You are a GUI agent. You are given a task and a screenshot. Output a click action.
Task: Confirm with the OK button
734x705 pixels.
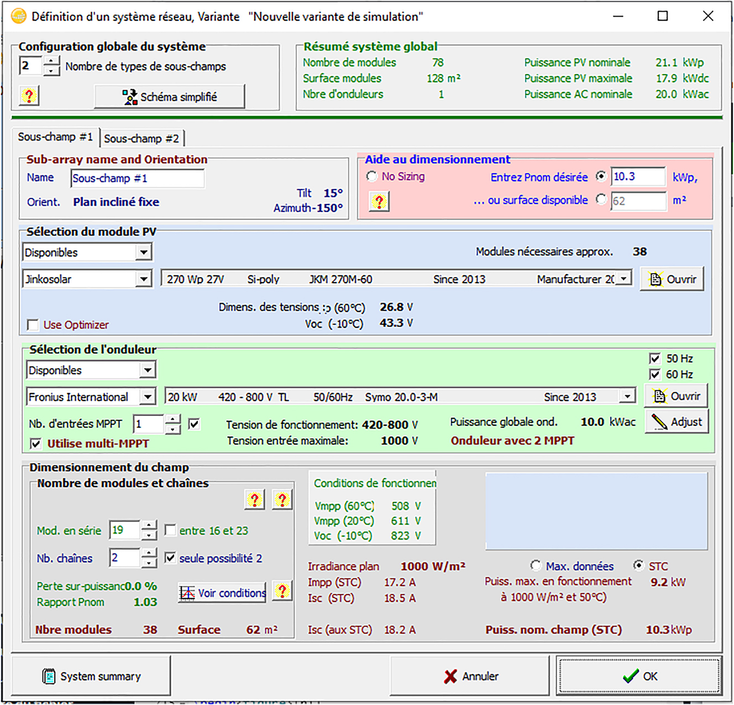(639, 676)
